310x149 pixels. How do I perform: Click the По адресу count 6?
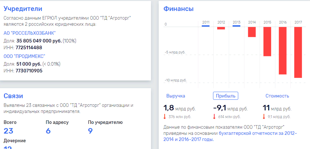point(48,131)
